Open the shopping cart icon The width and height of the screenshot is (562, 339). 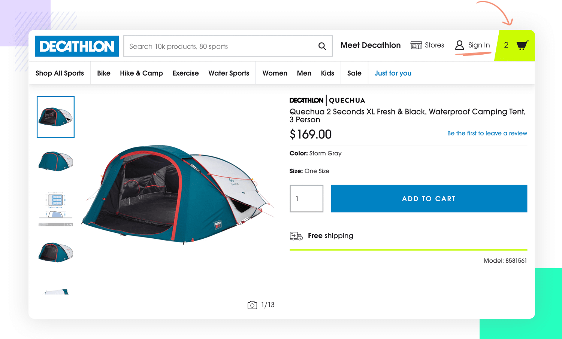click(522, 45)
